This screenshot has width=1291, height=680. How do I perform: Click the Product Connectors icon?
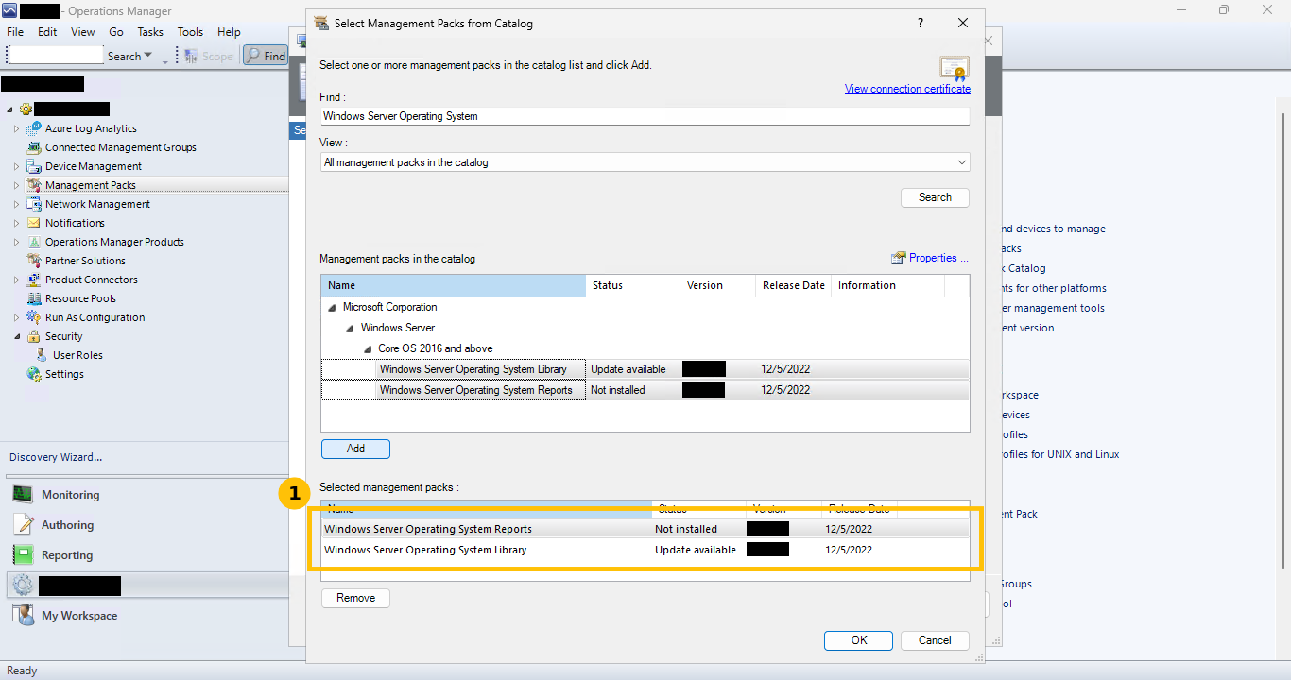(34, 280)
